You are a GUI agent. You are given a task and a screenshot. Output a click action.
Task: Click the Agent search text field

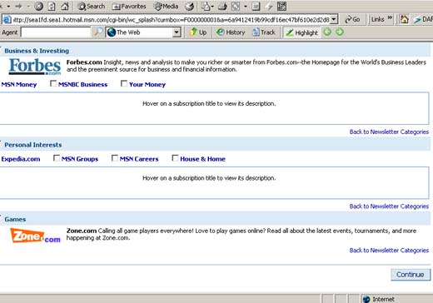56,32
